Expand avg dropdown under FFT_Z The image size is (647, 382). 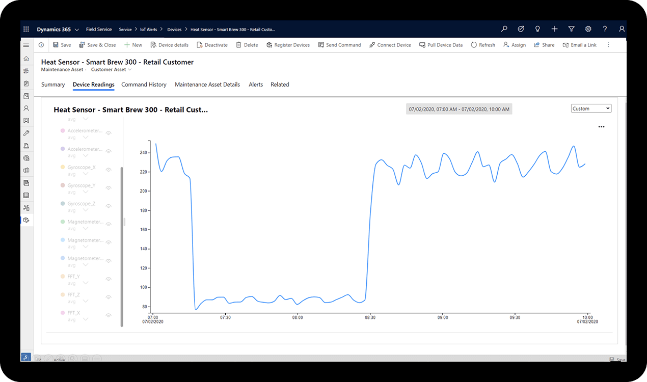pos(85,302)
